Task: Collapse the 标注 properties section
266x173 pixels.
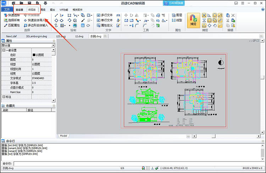Action: click(x=4, y=97)
